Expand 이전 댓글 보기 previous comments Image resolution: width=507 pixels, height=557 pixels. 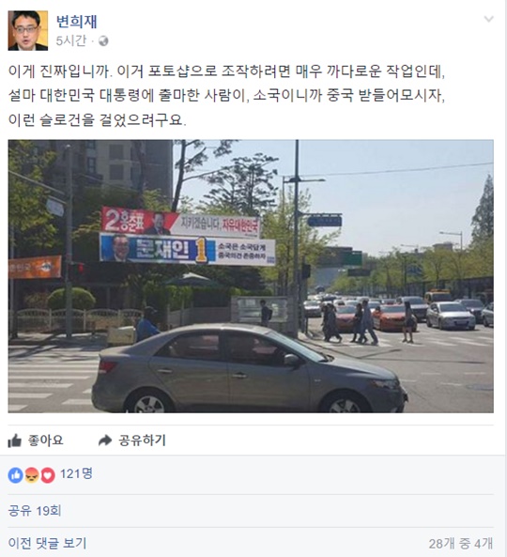pyautogui.click(x=47, y=543)
